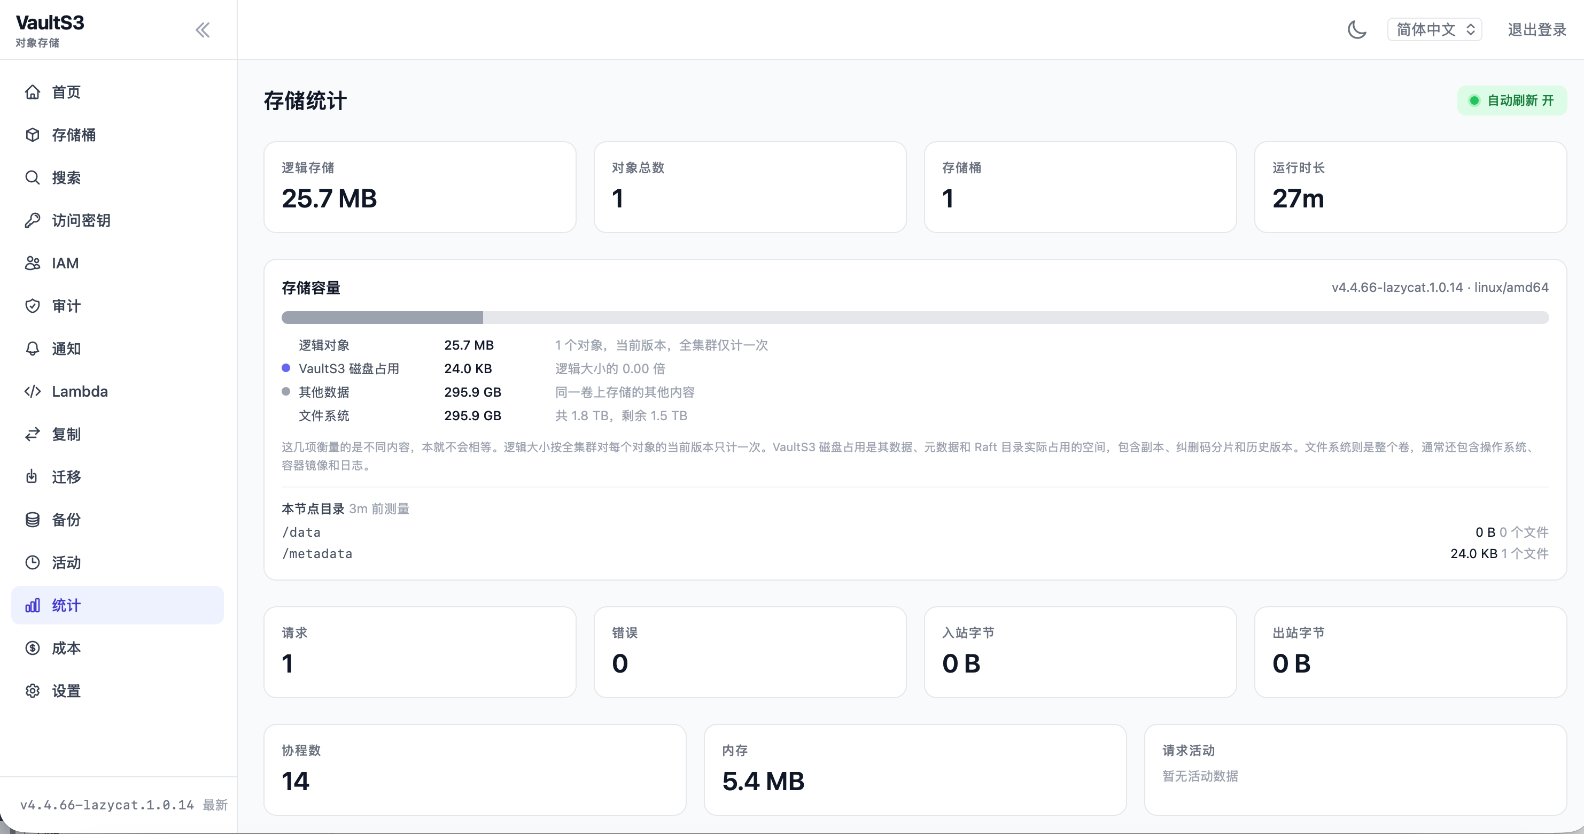
Task: Click the 存储统计 page heading
Action: [x=305, y=101]
